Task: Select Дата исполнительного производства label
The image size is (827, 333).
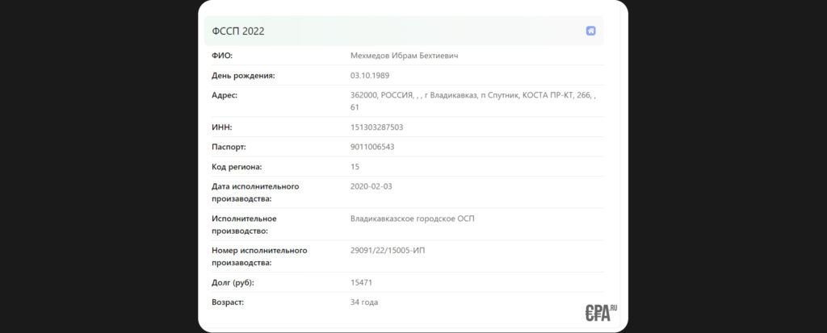Action: pyautogui.click(x=254, y=192)
